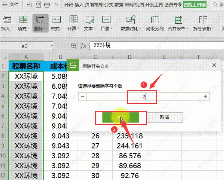Switch to the 开发工具 tab

pos(154,5)
